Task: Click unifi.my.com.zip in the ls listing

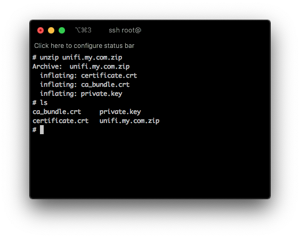Action: tap(129, 121)
